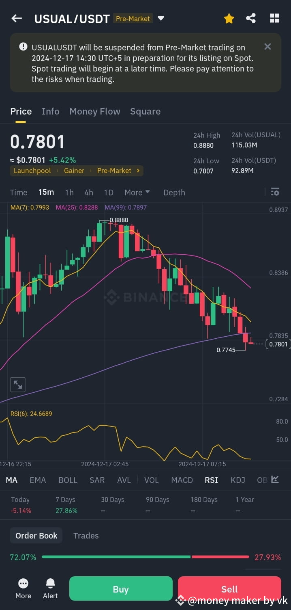Click the 0.8880 high marker on chart
Screen dimensions: 291x610
119,220
